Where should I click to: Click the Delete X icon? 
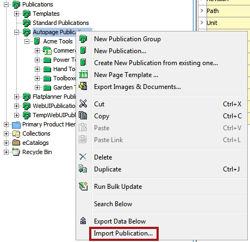(83, 157)
